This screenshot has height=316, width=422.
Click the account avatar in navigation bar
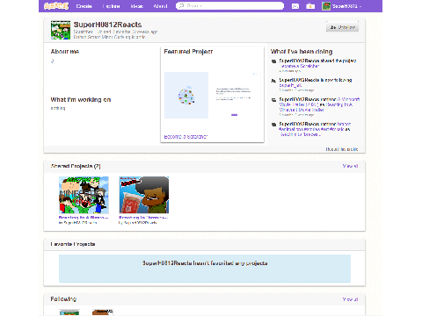(326, 6)
